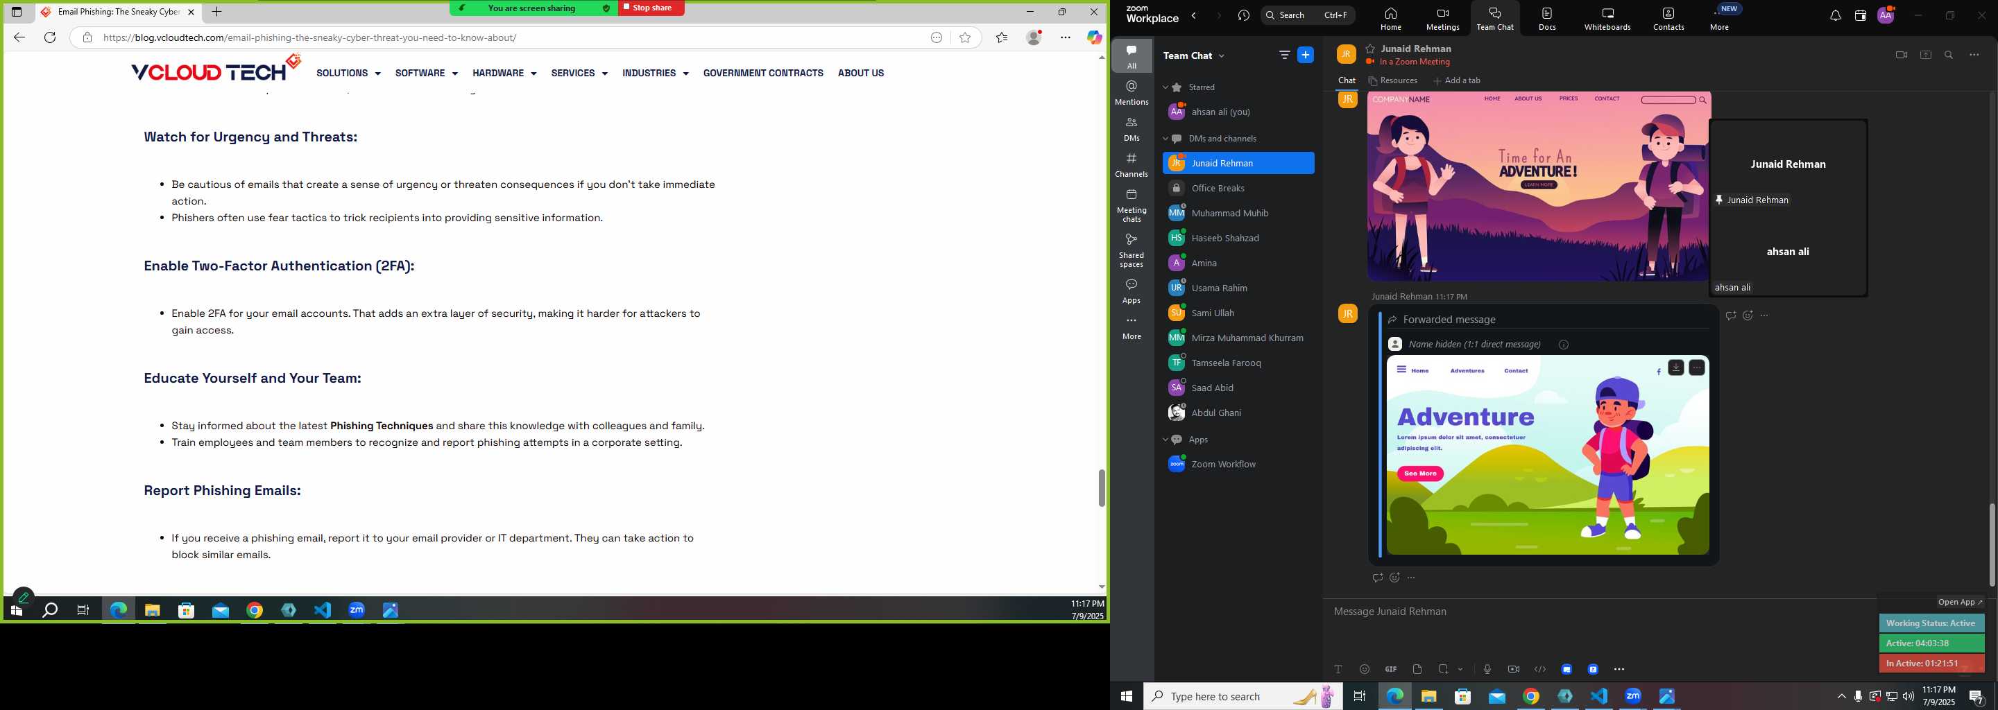Open emoji picker in message toolbar
This screenshot has width=1998, height=710.
[1365, 669]
